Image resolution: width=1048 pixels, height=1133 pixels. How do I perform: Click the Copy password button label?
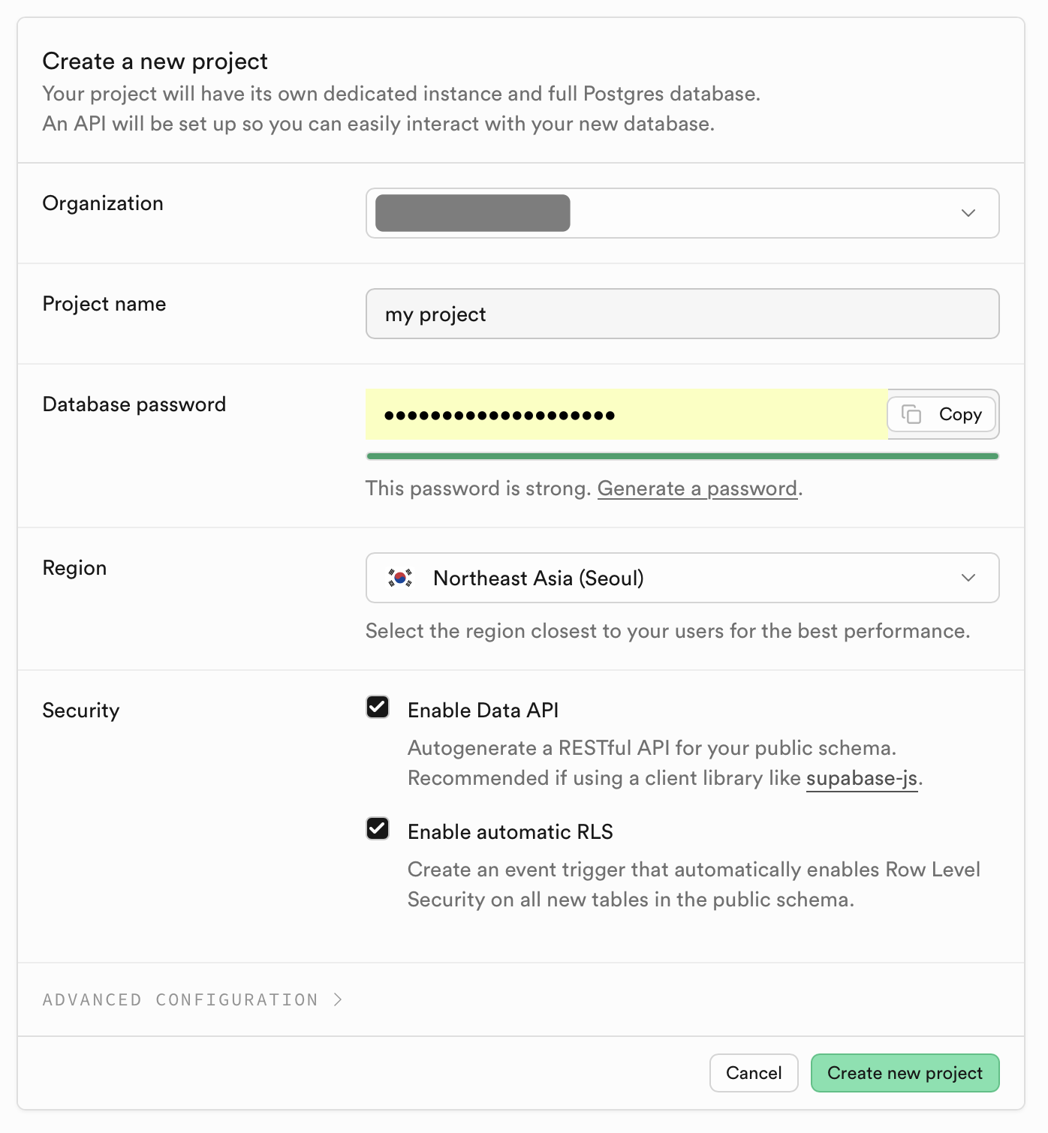pos(960,414)
